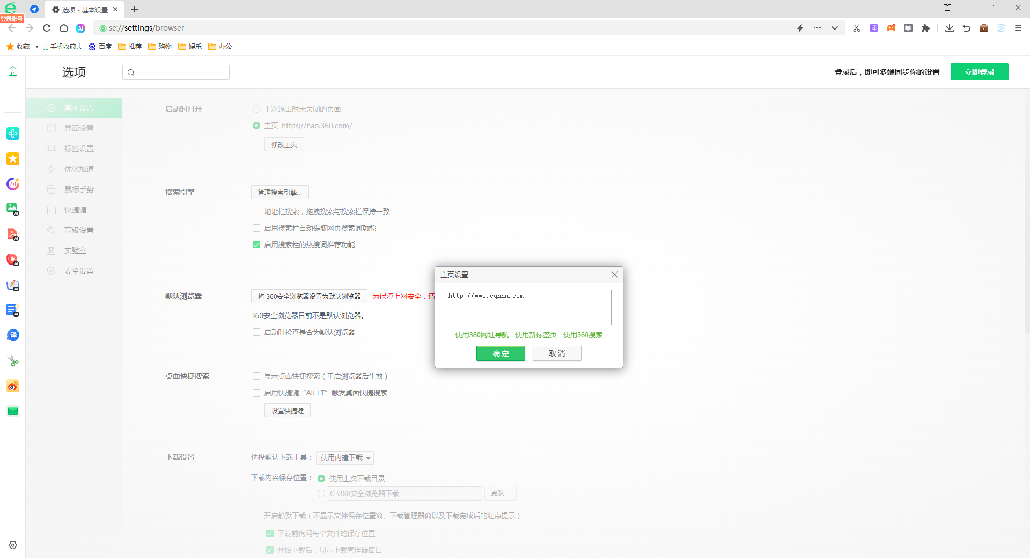Image resolution: width=1030 pixels, height=558 pixels.
Task: Toggle 启用搜索栏自动提取网页搜索词功能 checkbox
Action: [256, 228]
